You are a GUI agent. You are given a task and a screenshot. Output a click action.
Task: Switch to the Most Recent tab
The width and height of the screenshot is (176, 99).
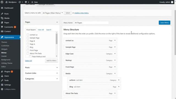(31, 30)
